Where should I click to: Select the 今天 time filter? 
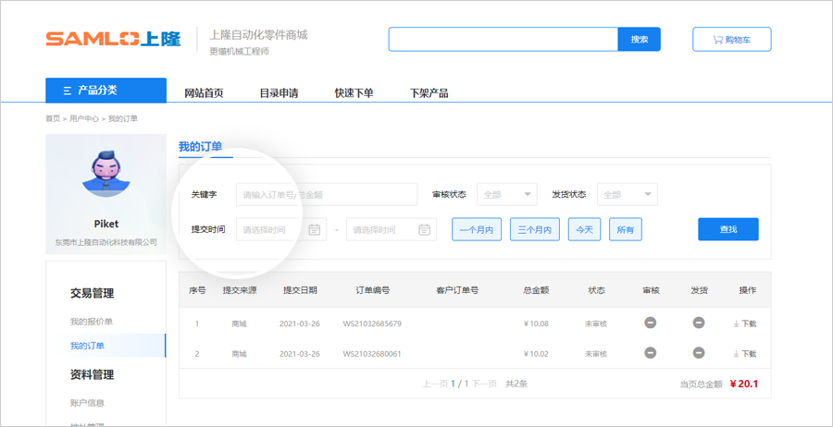coord(584,229)
